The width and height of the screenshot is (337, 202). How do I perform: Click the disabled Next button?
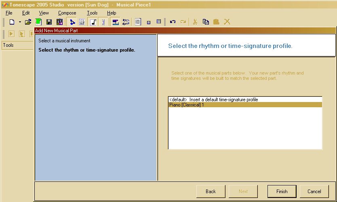(x=243, y=192)
